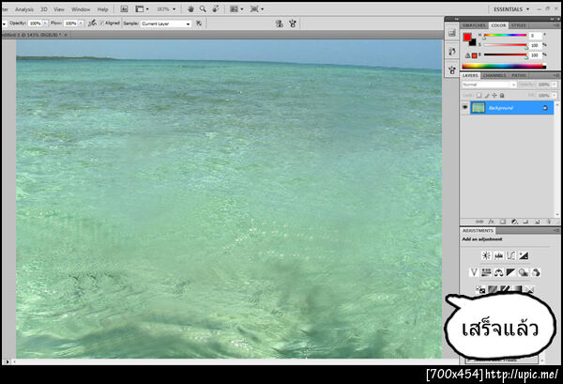Click the red foreground color swatch

[466, 37]
